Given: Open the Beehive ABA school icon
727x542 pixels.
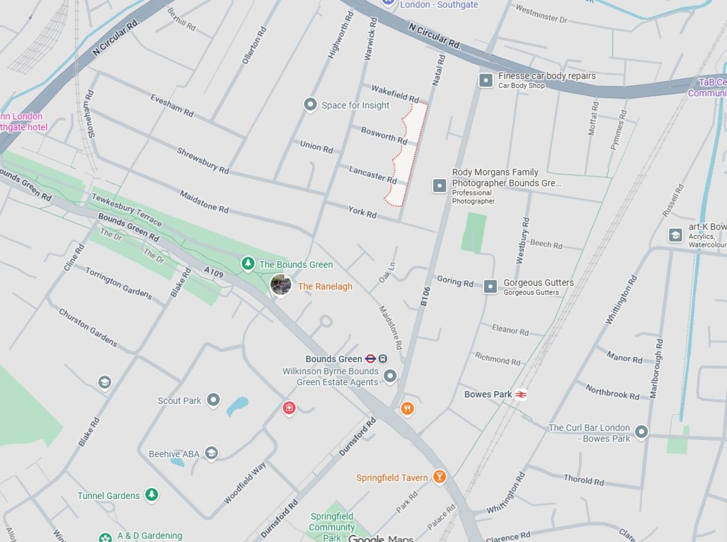Looking at the screenshot, I should (x=211, y=454).
